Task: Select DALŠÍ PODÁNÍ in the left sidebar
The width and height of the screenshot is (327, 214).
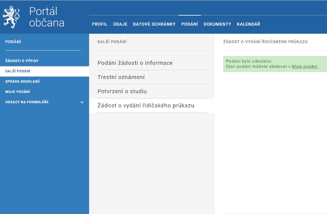Action: pos(18,71)
